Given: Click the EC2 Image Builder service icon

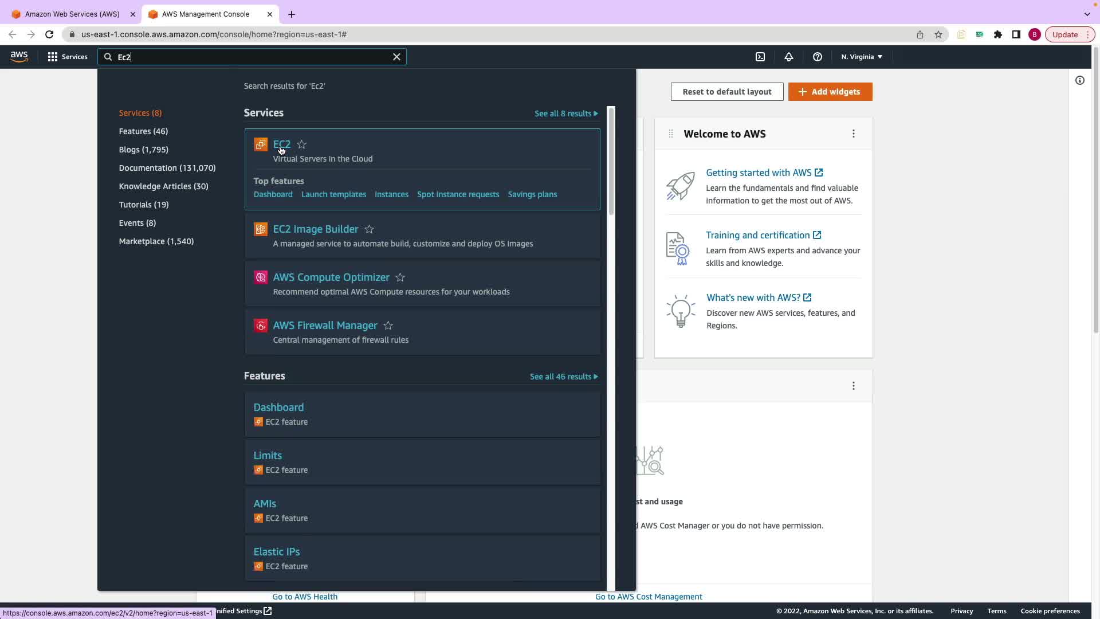Looking at the screenshot, I should pos(261,229).
